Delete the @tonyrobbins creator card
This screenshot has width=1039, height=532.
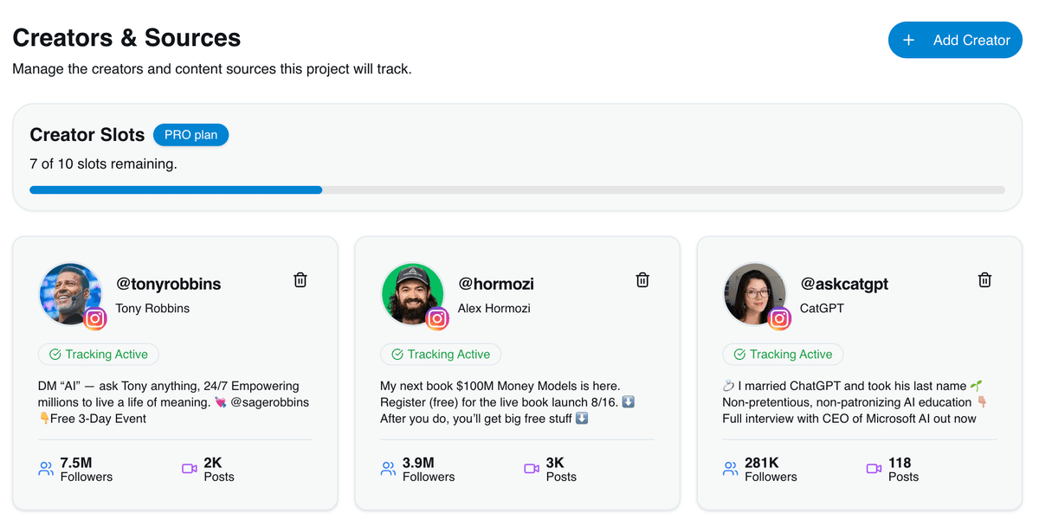tap(300, 279)
